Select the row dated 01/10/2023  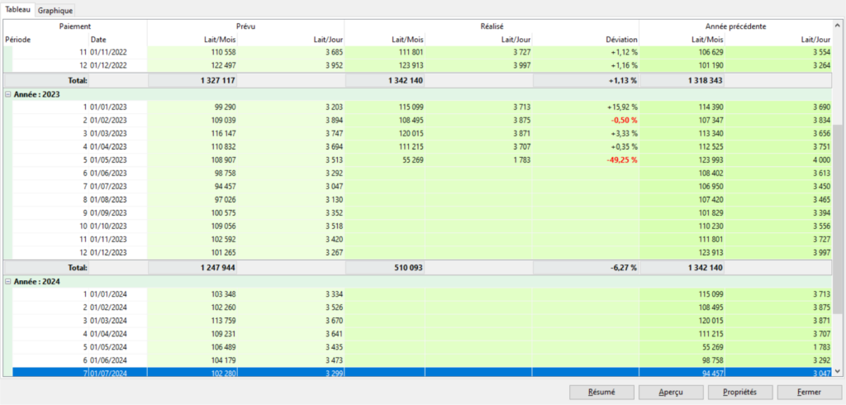(x=417, y=226)
